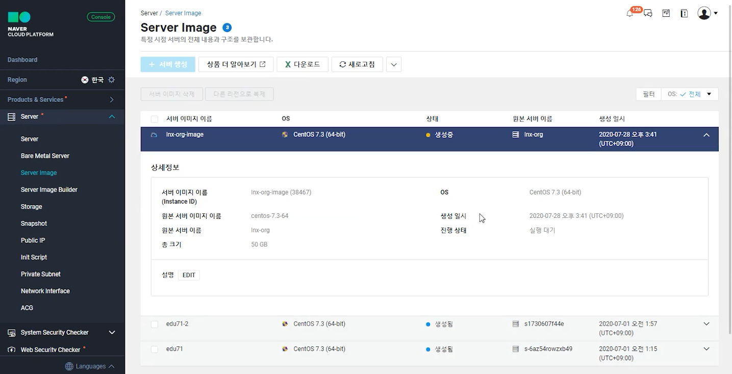This screenshot has height=374, width=732.
Task: Click the 생성 일시 column header
Action: click(x=612, y=119)
